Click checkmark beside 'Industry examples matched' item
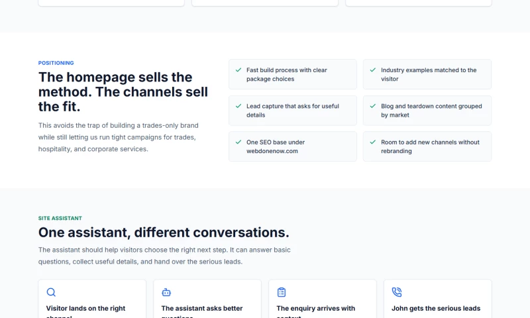530x318 pixels. click(x=373, y=70)
